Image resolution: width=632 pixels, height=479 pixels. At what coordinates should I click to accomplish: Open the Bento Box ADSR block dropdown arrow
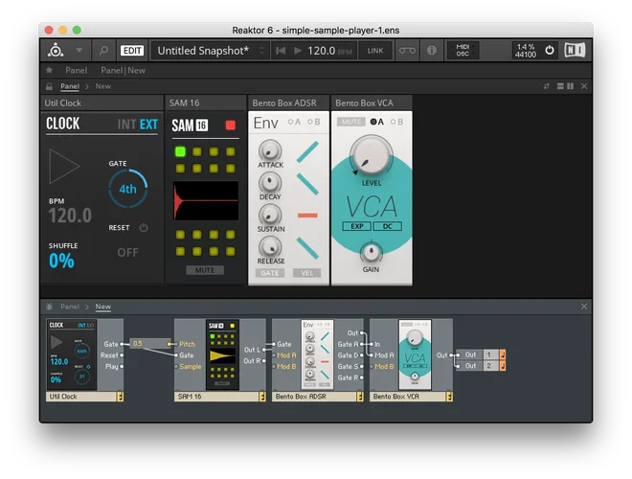358,396
